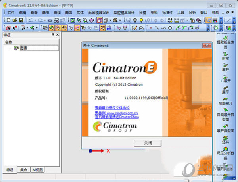
Task: Click the 名称 column header
Action: pos(31,42)
